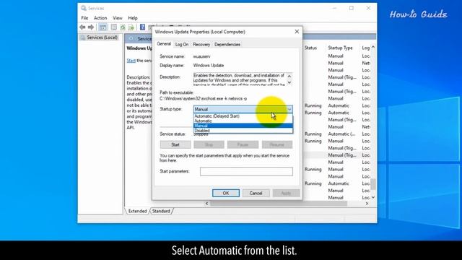This screenshot has height=260, width=462.
Task: Select Automatic from the startup type list
Action: pyautogui.click(x=243, y=121)
